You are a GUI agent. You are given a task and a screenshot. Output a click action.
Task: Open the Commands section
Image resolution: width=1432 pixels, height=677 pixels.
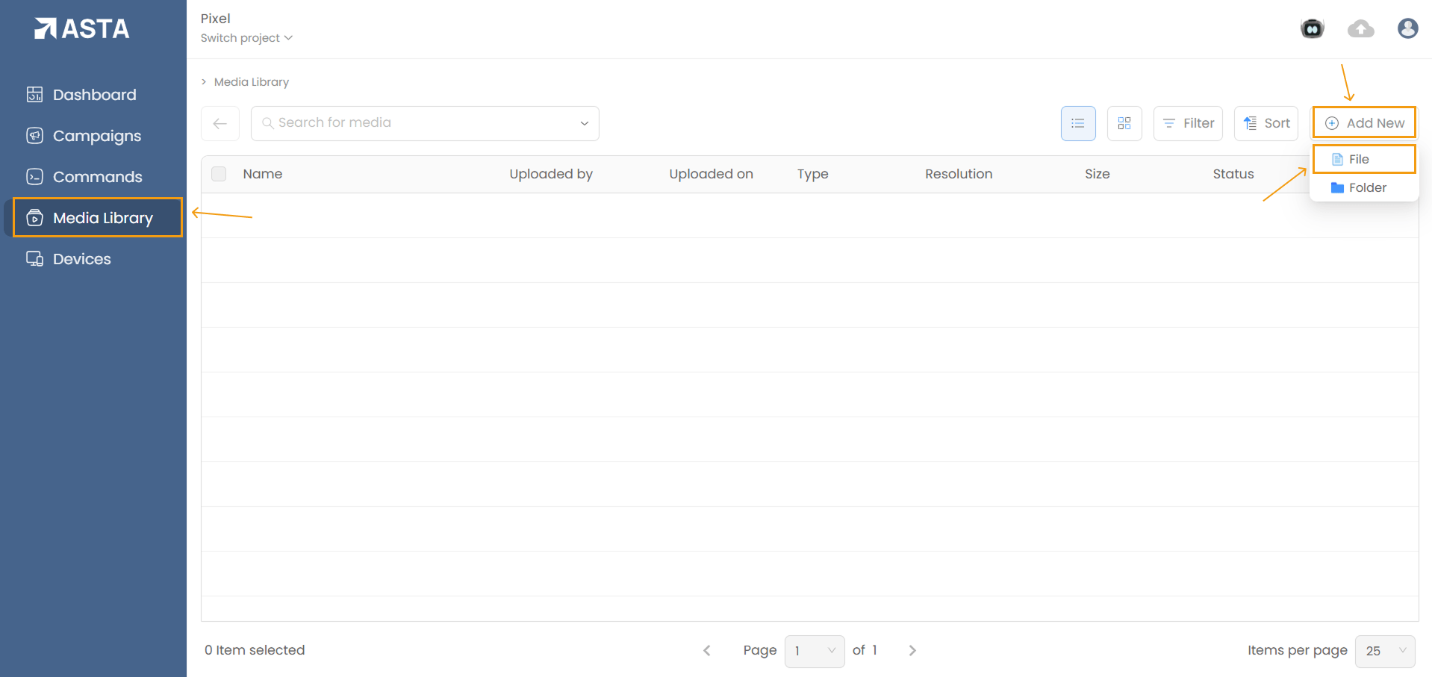tap(98, 177)
